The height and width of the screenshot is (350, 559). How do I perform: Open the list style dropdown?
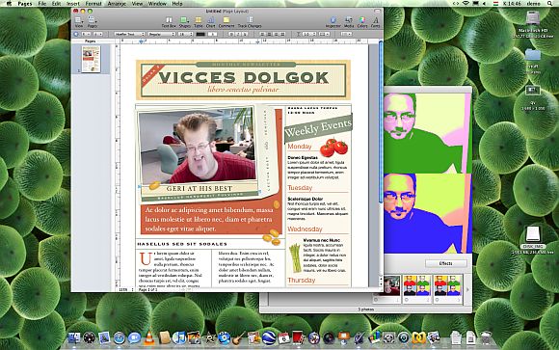coord(346,34)
